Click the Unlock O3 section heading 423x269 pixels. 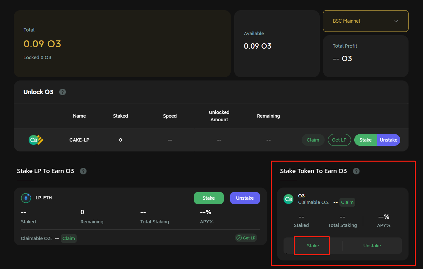(x=38, y=92)
